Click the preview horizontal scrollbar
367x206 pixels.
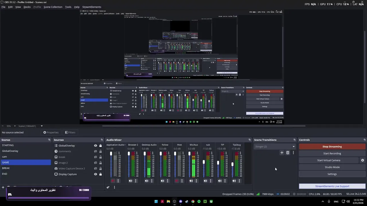(x=204, y=126)
